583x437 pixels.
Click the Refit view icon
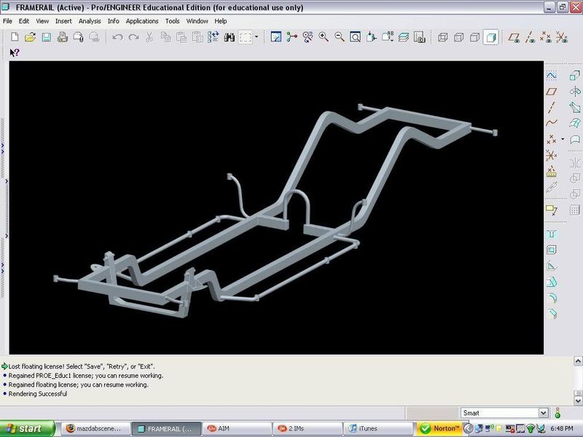pos(355,36)
